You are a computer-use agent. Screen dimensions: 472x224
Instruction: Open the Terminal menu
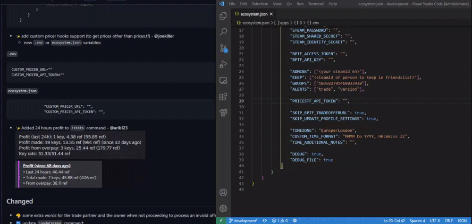[316, 4]
